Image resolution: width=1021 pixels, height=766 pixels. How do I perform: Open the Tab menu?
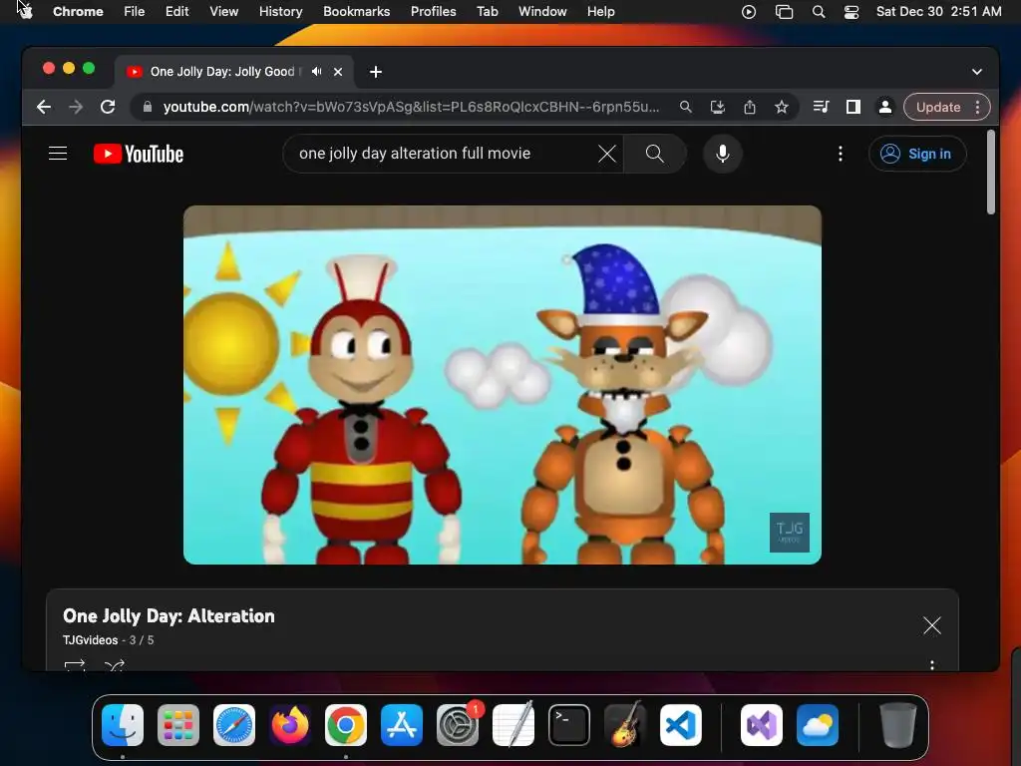point(487,12)
